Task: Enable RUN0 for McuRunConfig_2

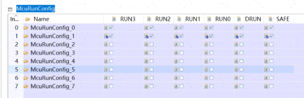Action: [211, 44]
